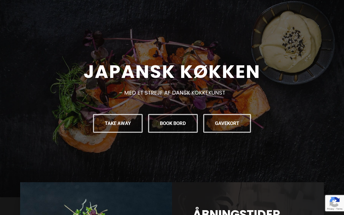Click the BOOK BORD button

pyautogui.click(x=173, y=123)
